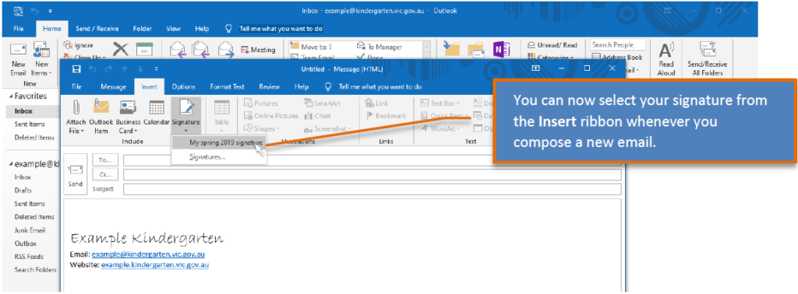Save message using the floppy disk icon
This screenshot has width=798, height=294.
(76, 69)
